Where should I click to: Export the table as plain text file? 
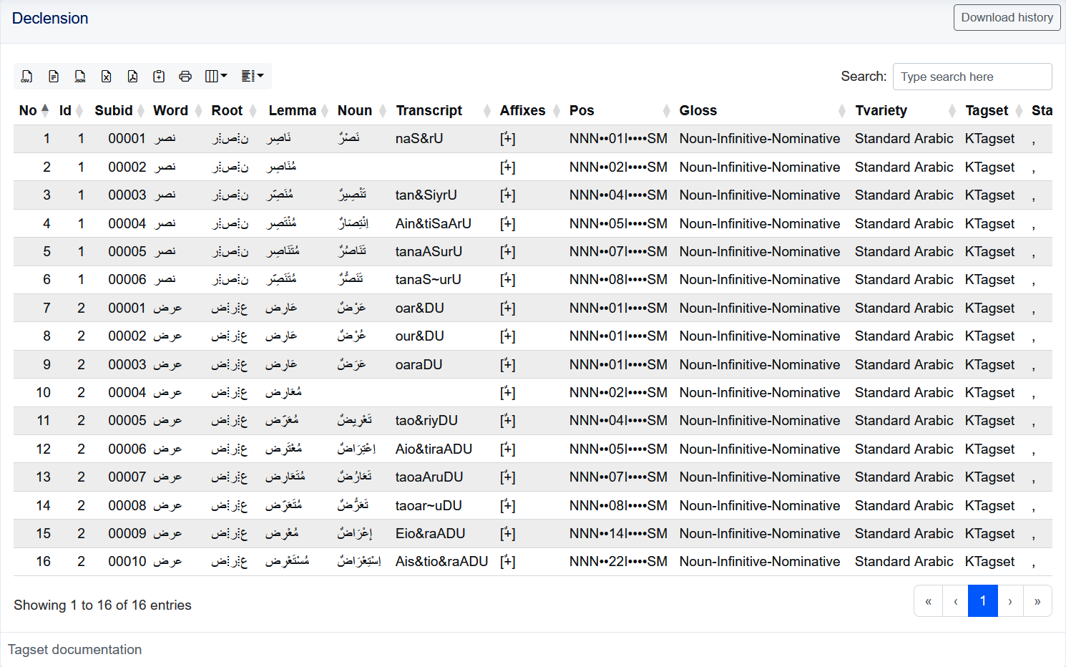[54, 77]
